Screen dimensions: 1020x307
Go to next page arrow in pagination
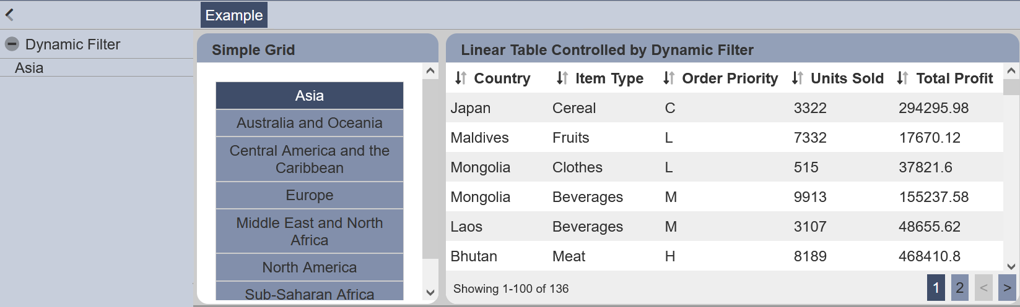click(1007, 288)
